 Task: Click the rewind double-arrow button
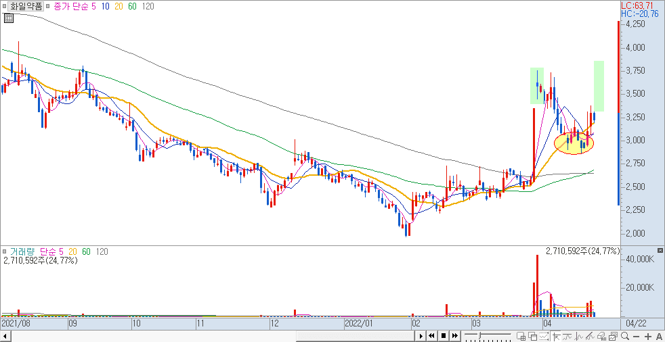[432, 336]
